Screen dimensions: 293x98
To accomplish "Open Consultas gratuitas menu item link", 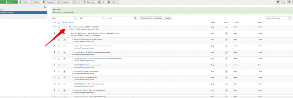I will click(x=90, y=58).
